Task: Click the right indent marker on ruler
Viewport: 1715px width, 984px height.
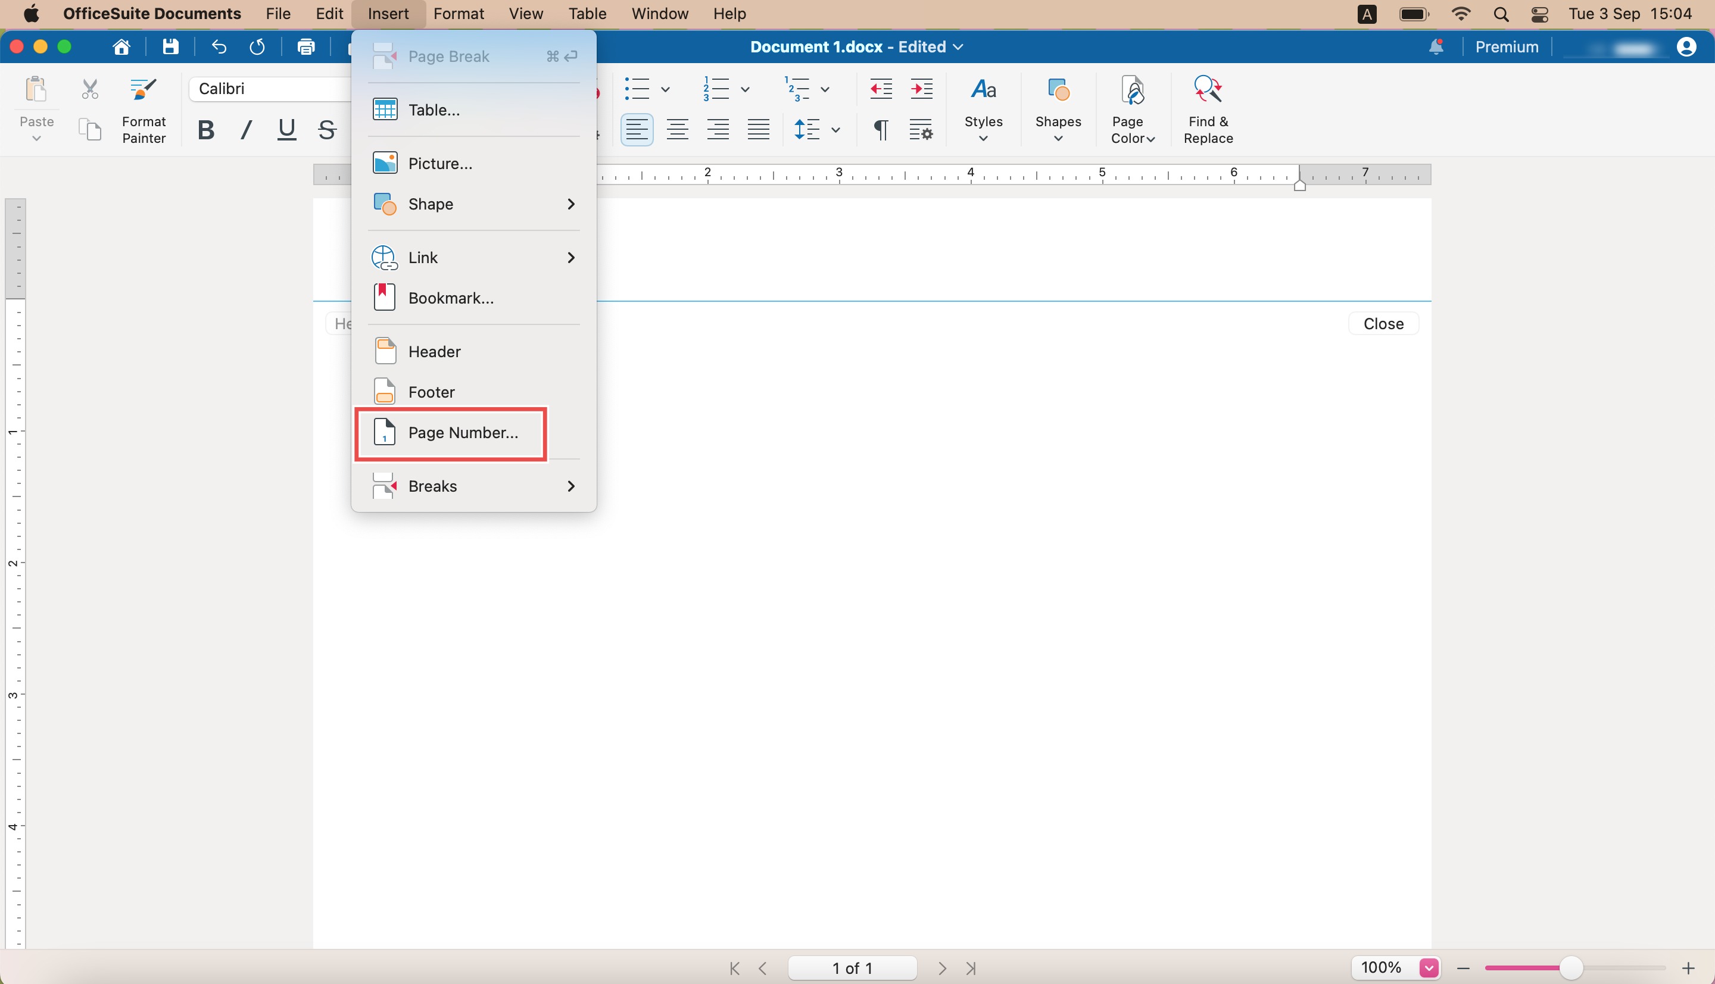Action: click(1299, 186)
